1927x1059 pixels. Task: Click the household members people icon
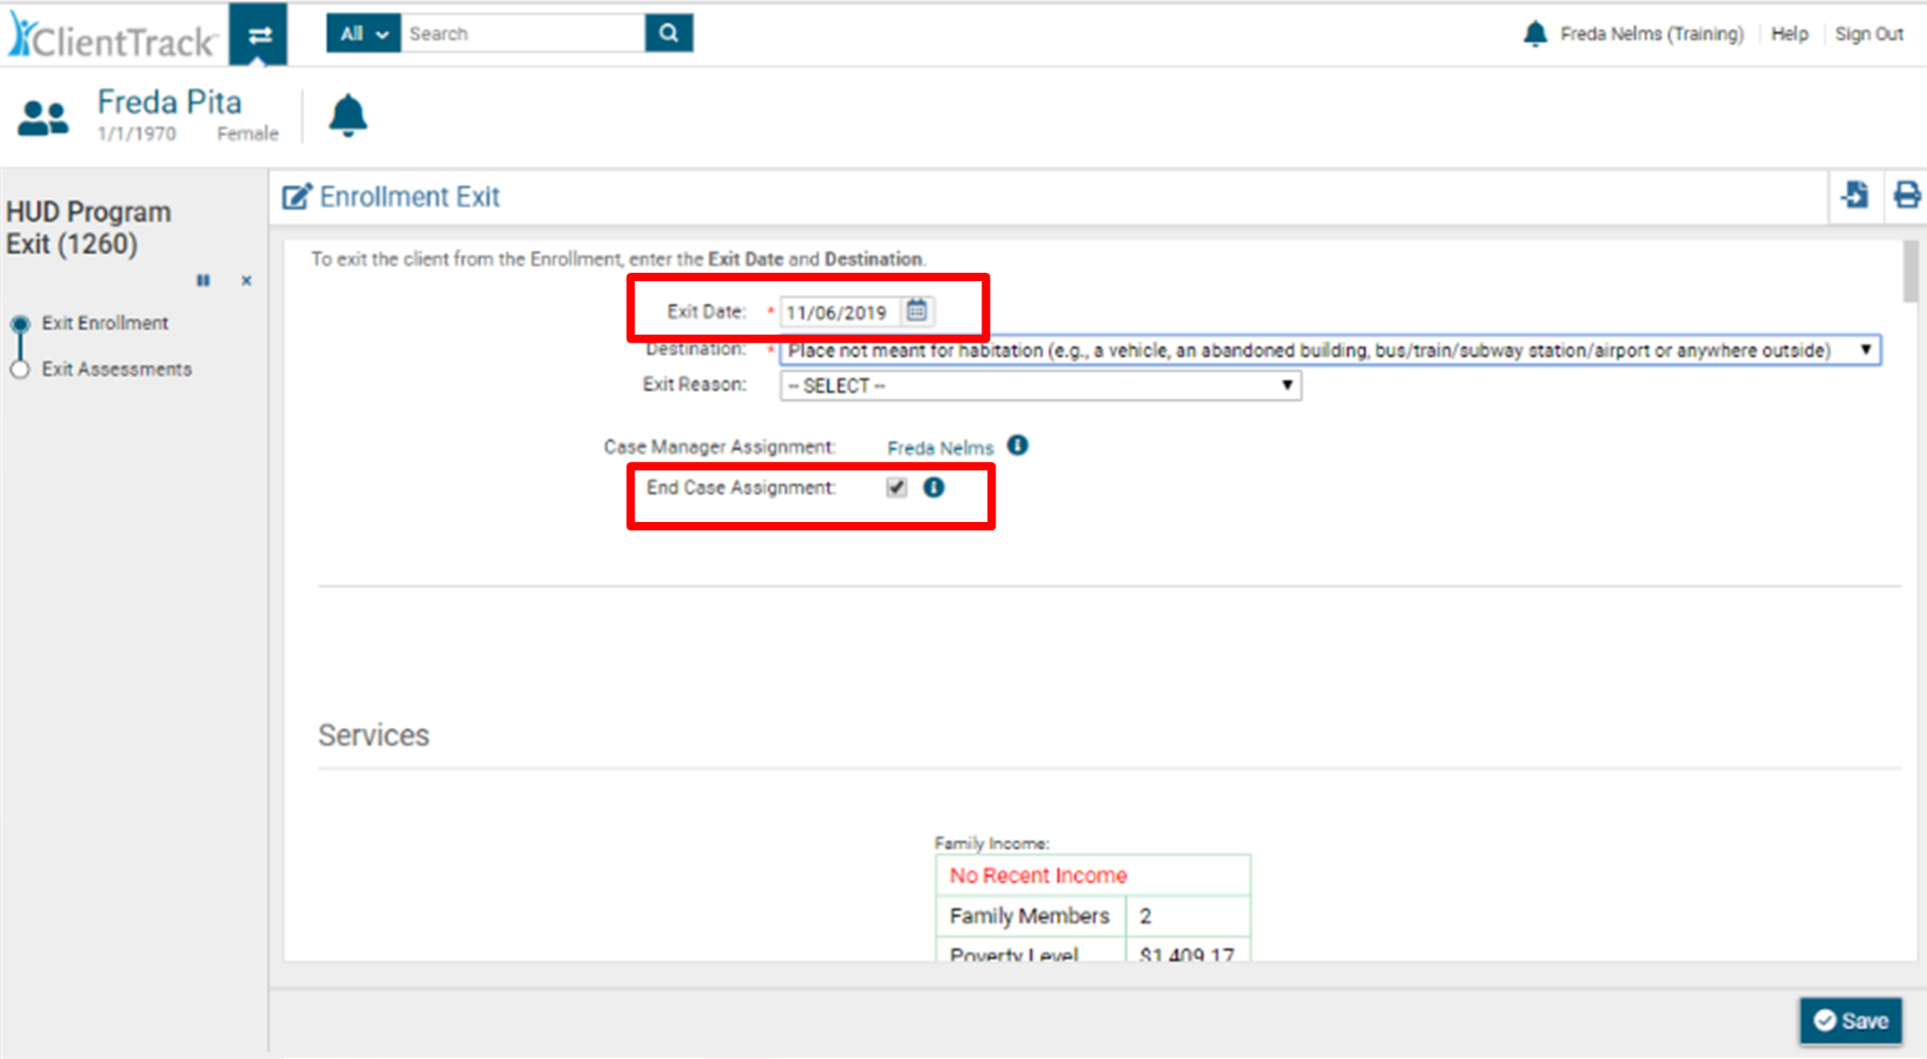43,119
